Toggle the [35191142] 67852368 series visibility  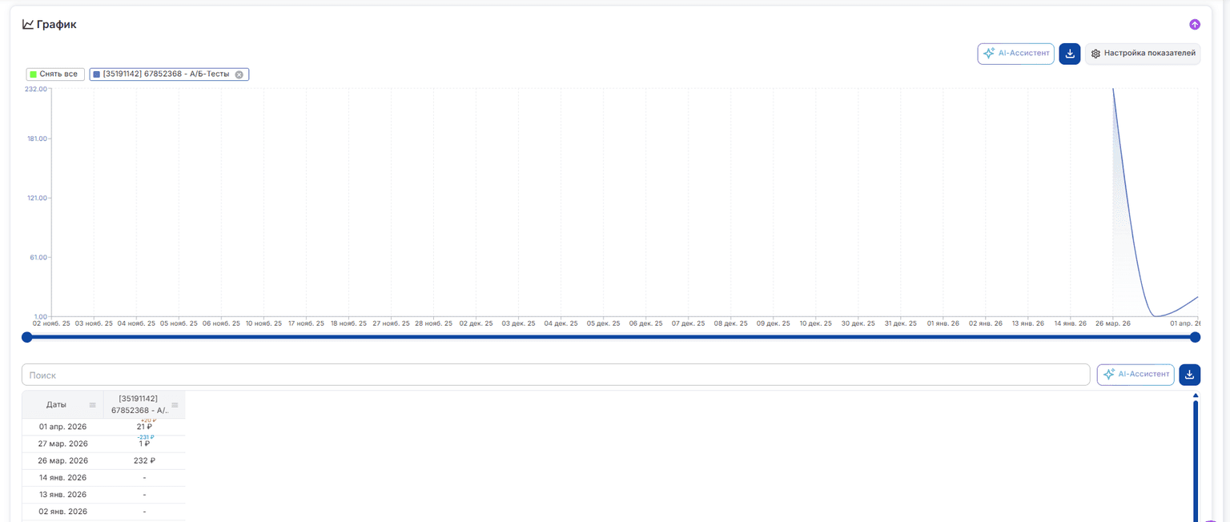[x=166, y=74]
